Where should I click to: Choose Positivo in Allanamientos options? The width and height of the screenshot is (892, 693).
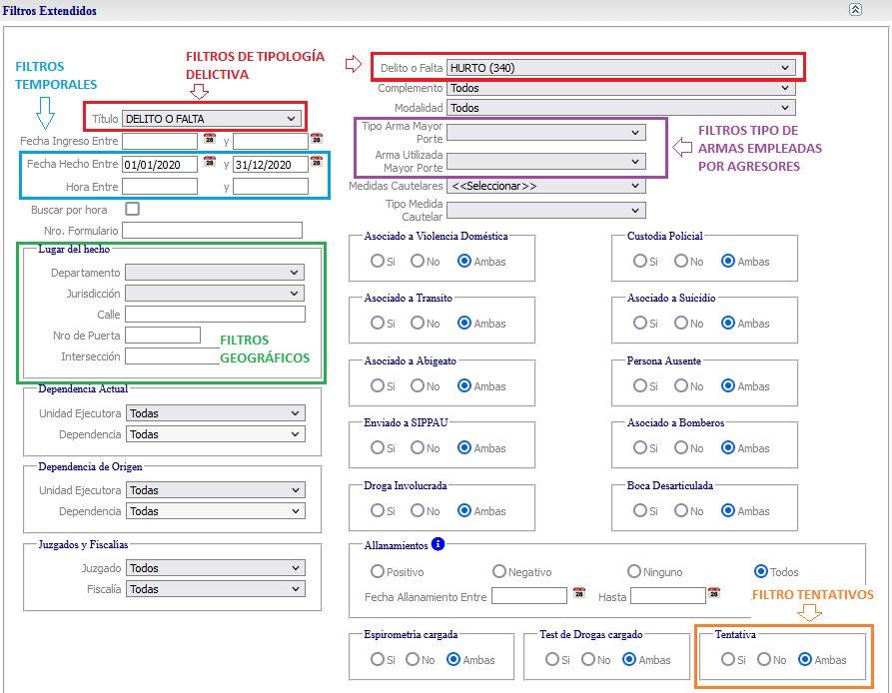[377, 572]
